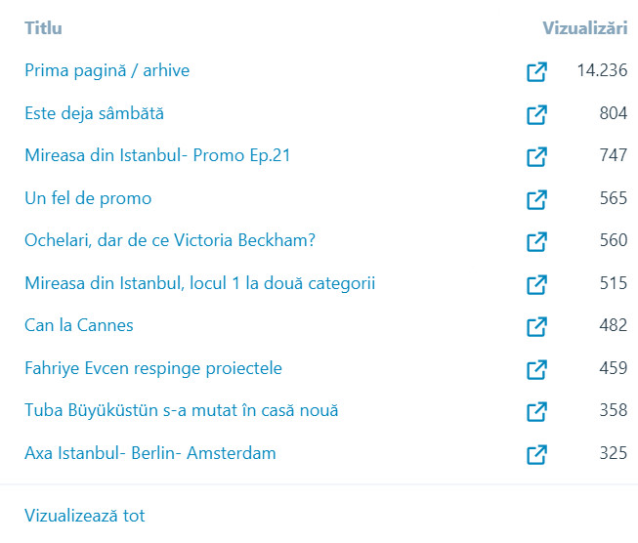Open external link icon for Prima pagină / arhive
This screenshot has height=543, width=638.
click(x=536, y=71)
